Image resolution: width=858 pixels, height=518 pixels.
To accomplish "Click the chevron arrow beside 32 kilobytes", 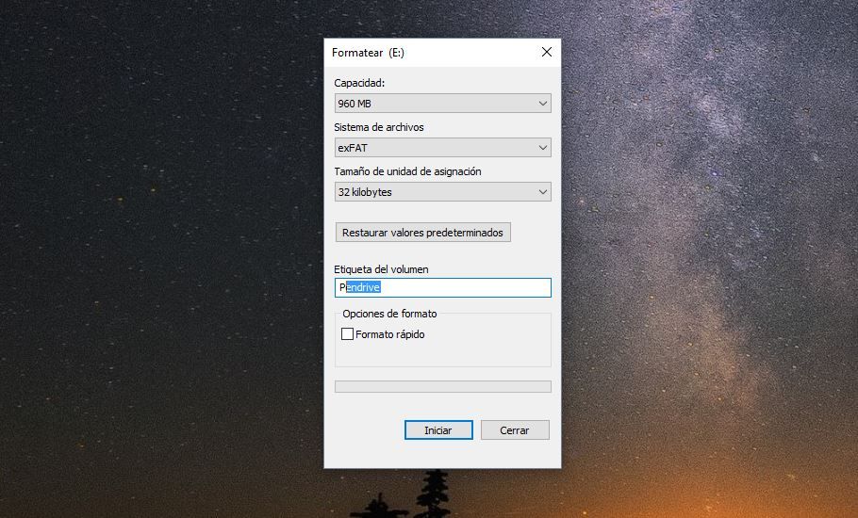I will click(542, 192).
